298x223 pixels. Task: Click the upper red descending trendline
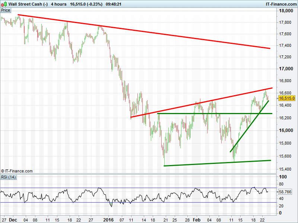coord(144,32)
